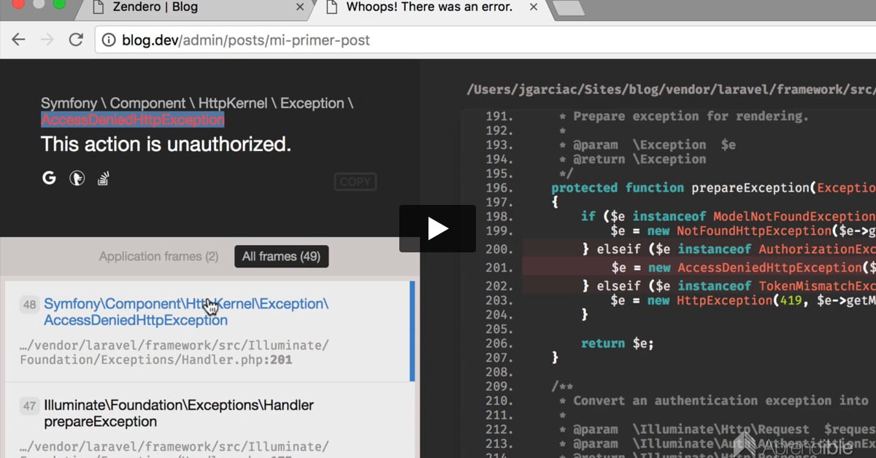Show Application frames (2)
Viewport: 876px width, 458px height.
158,257
